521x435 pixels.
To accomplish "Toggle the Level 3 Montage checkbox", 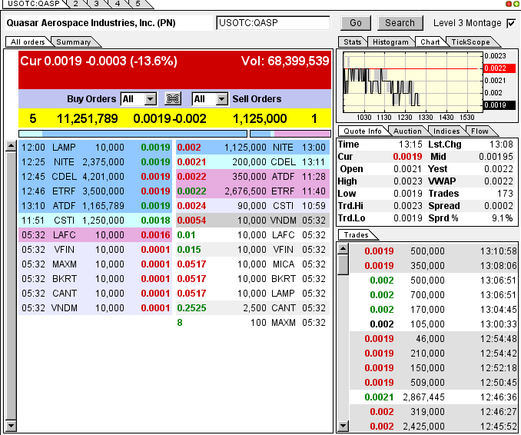I will coord(511,23).
